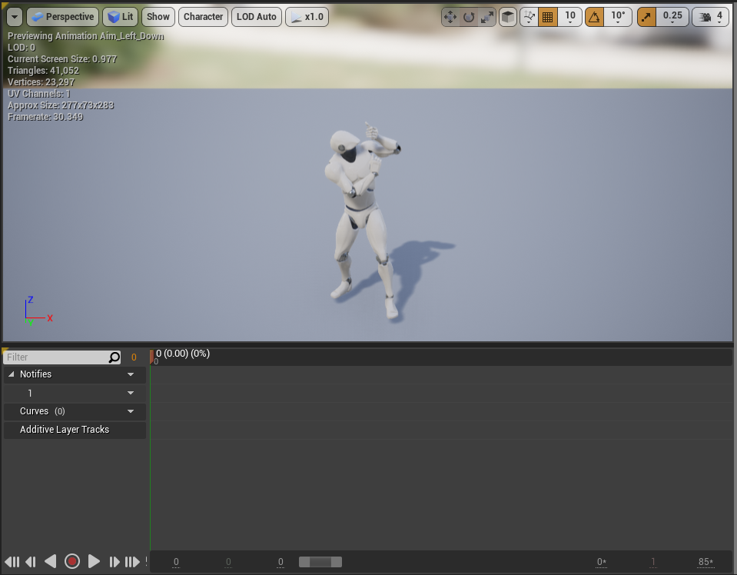Play the animation in reverse
This screenshot has height=575, width=737.
pyautogui.click(x=50, y=561)
